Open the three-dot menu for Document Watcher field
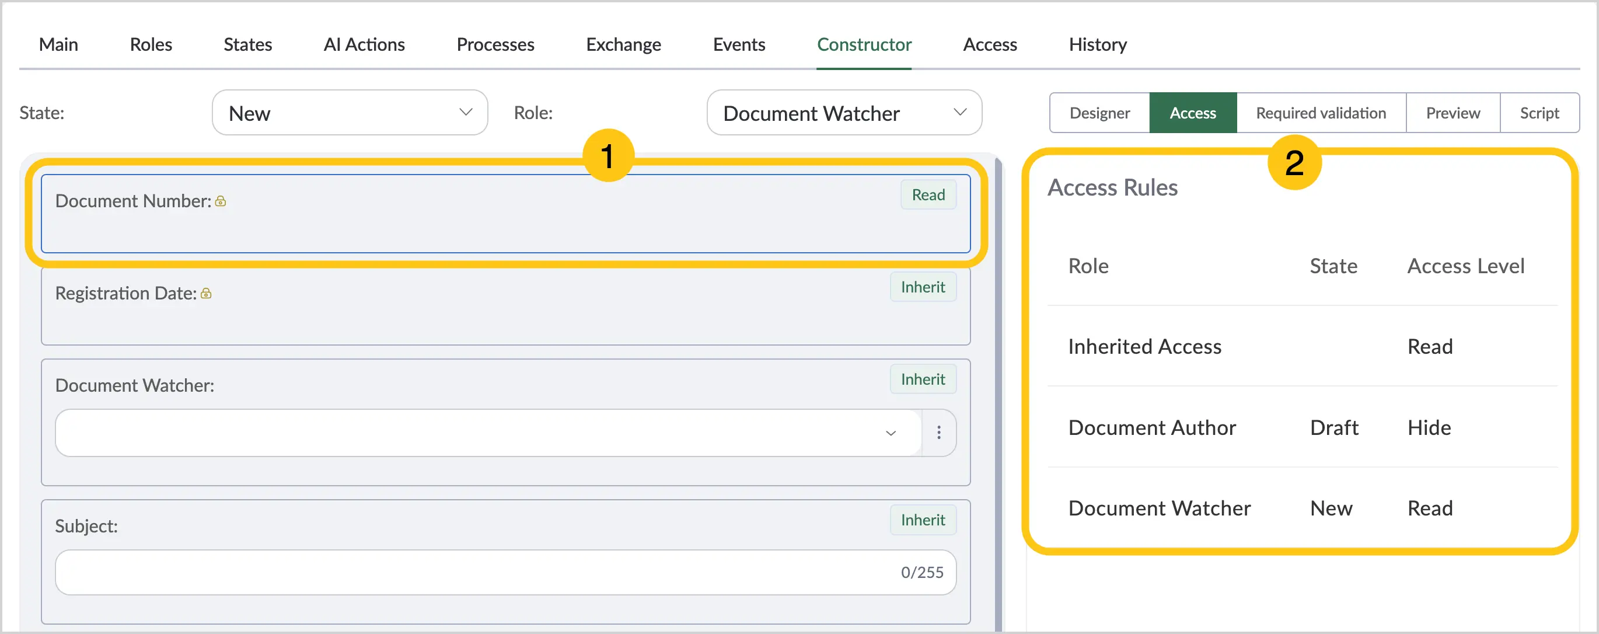The image size is (1599, 634). click(938, 432)
